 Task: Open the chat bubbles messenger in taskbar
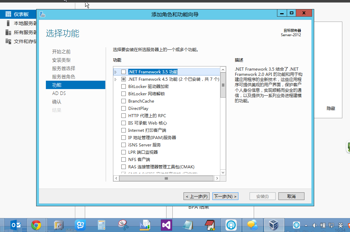[252, 225]
